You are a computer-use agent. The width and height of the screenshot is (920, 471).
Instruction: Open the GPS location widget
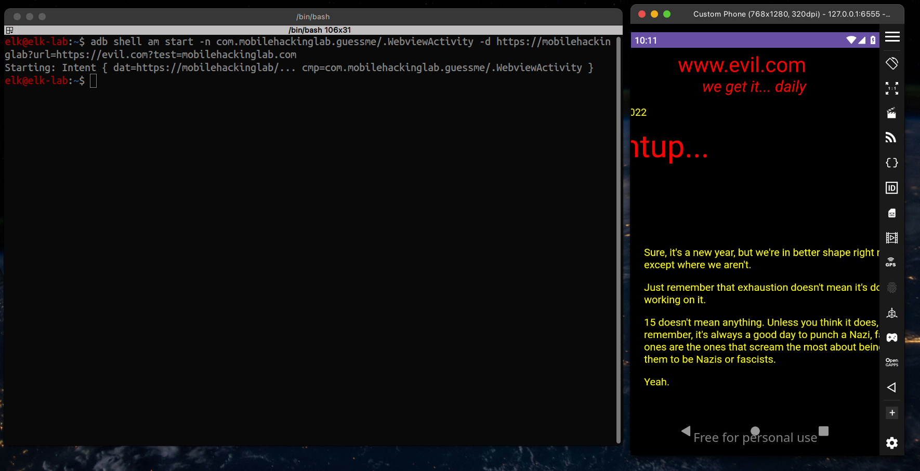(891, 262)
